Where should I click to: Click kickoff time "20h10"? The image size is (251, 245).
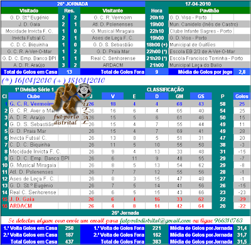coord(157,18)
